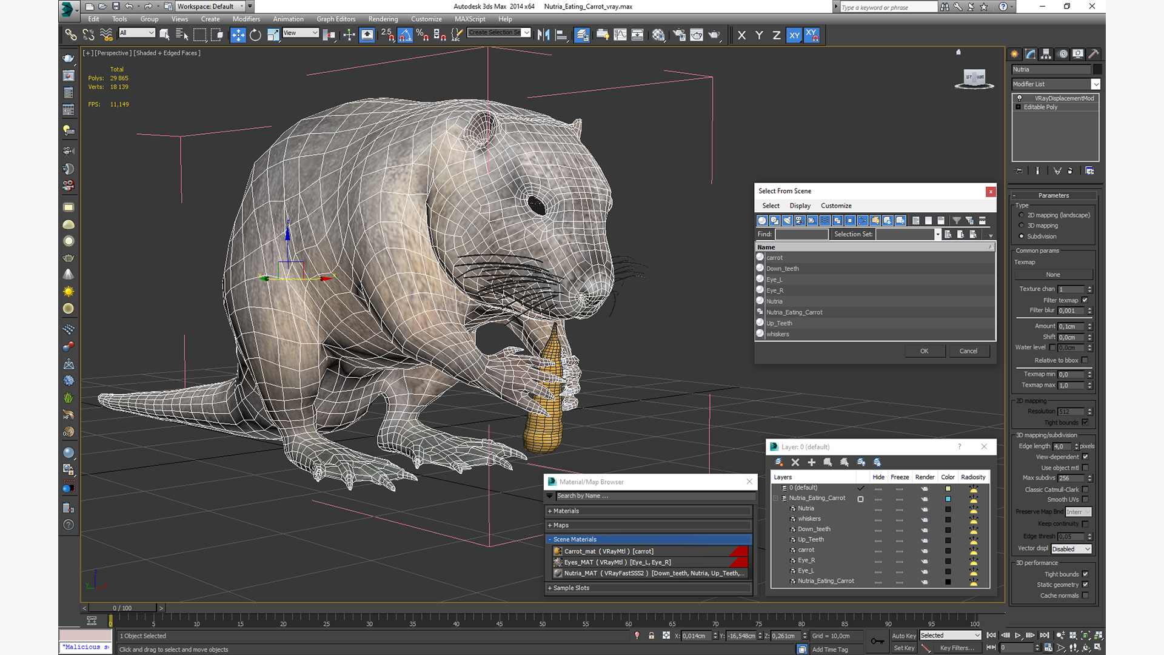Toggle Display Cameras filter in Select From Scene
1164x655 pixels.
coord(800,221)
